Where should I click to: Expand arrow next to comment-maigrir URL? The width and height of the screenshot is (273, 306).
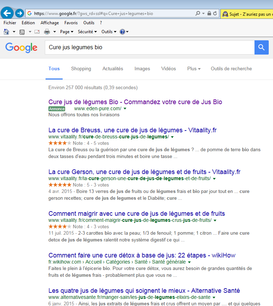point(215,220)
